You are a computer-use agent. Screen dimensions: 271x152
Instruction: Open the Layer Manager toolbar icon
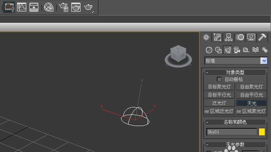(x=9, y=7)
